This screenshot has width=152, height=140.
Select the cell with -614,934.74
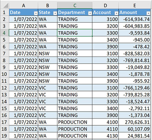(x=134, y=19)
